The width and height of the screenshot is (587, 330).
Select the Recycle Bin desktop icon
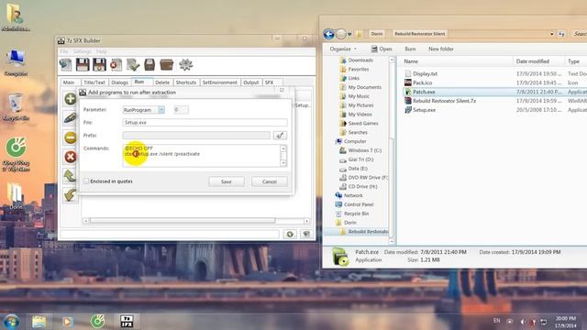(x=16, y=106)
